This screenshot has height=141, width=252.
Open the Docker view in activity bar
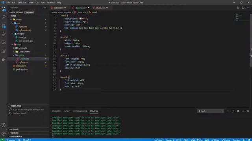coord(4,60)
